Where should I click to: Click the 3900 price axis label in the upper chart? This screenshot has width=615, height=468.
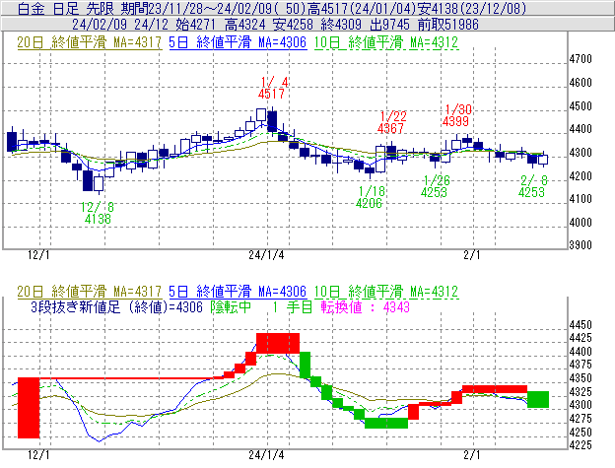pyautogui.click(x=581, y=245)
